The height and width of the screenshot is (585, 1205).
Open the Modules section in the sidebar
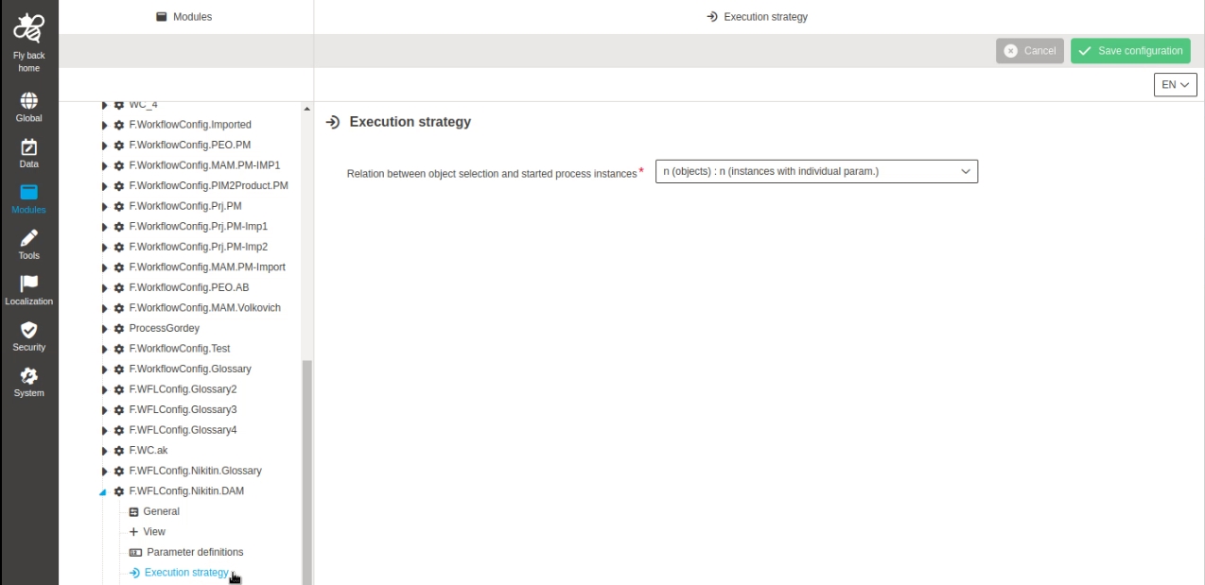[28, 199]
